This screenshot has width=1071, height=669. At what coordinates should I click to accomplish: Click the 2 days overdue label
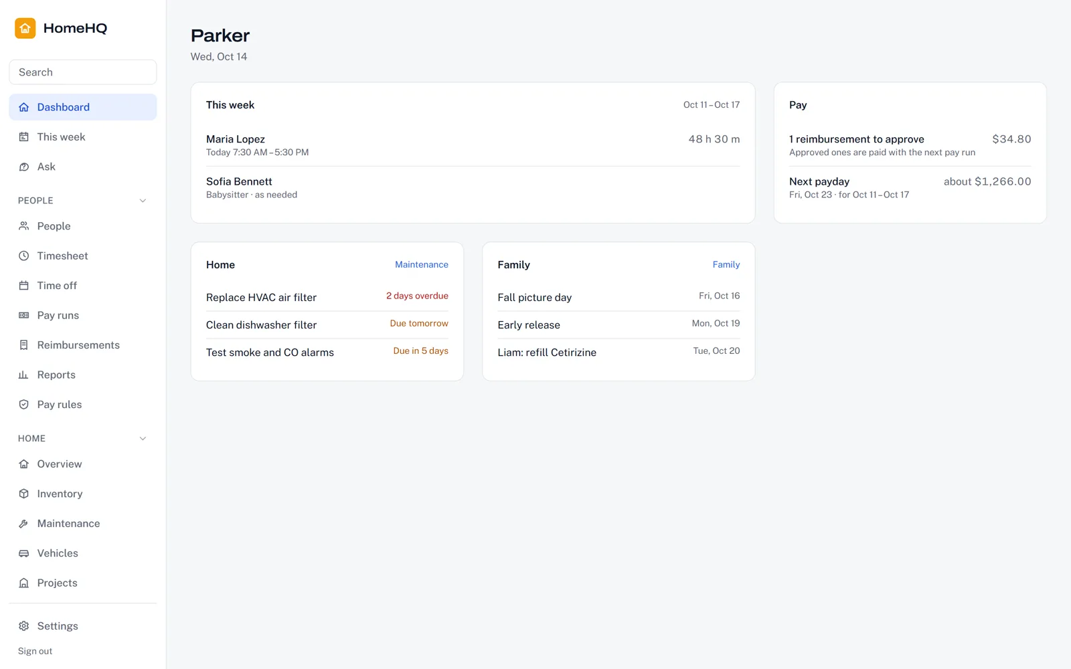[x=417, y=296]
